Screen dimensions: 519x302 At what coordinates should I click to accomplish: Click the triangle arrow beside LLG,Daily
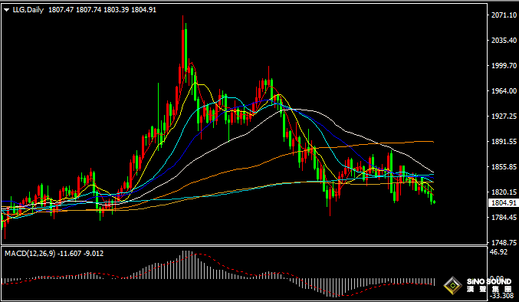[7, 10]
